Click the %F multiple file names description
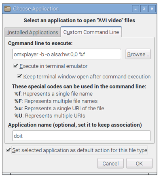This screenshot has width=163, height=179. [x=56, y=101]
